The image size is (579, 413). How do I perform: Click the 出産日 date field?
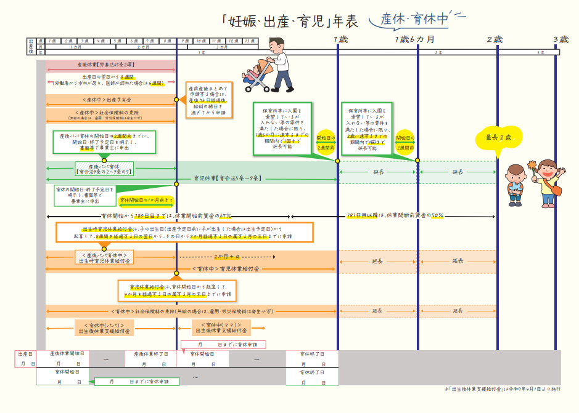coord(25,359)
